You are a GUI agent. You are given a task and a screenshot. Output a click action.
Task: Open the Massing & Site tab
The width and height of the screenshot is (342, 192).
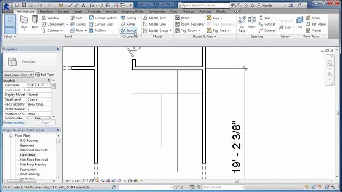pyautogui.click(x=133, y=11)
